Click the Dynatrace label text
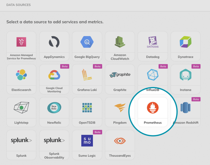 click(186, 57)
